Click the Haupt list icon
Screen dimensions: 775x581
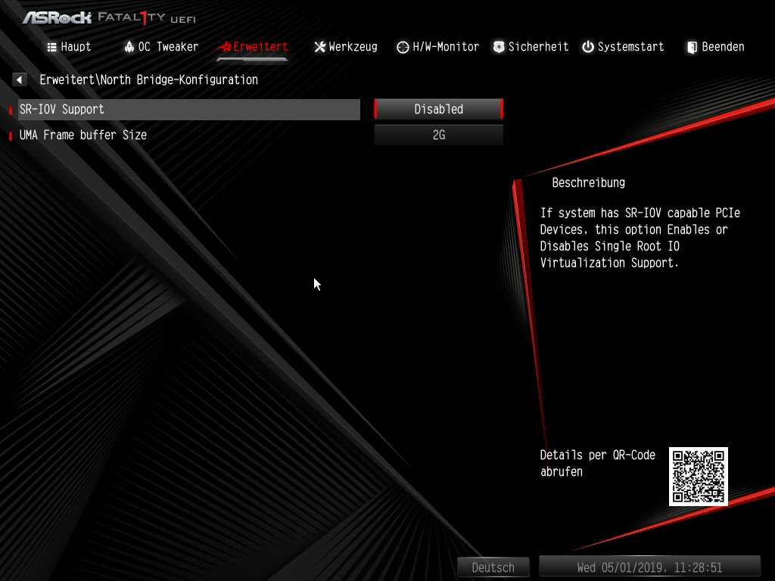tap(52, 47)
